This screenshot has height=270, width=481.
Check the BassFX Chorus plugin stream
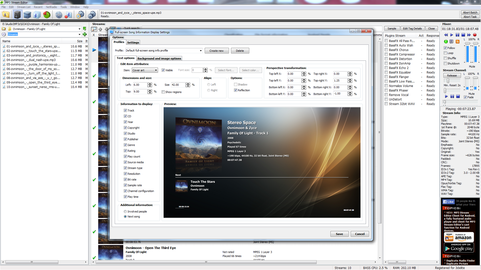pyautogui.click(x=387, y=50)
